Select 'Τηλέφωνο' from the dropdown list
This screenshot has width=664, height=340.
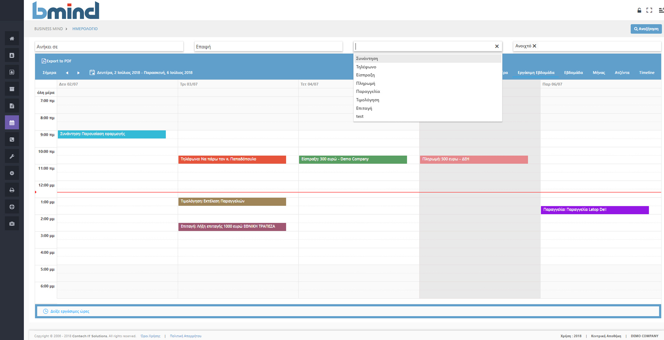pyautogui.click(x=366, y=67)
